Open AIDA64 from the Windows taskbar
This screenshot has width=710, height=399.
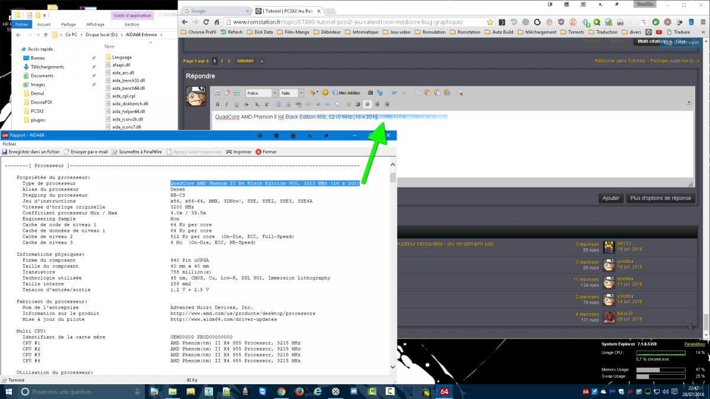pyautogui.click(x=444, y=391)
